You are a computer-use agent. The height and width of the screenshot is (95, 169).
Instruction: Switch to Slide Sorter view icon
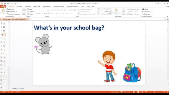click(138, 92)
